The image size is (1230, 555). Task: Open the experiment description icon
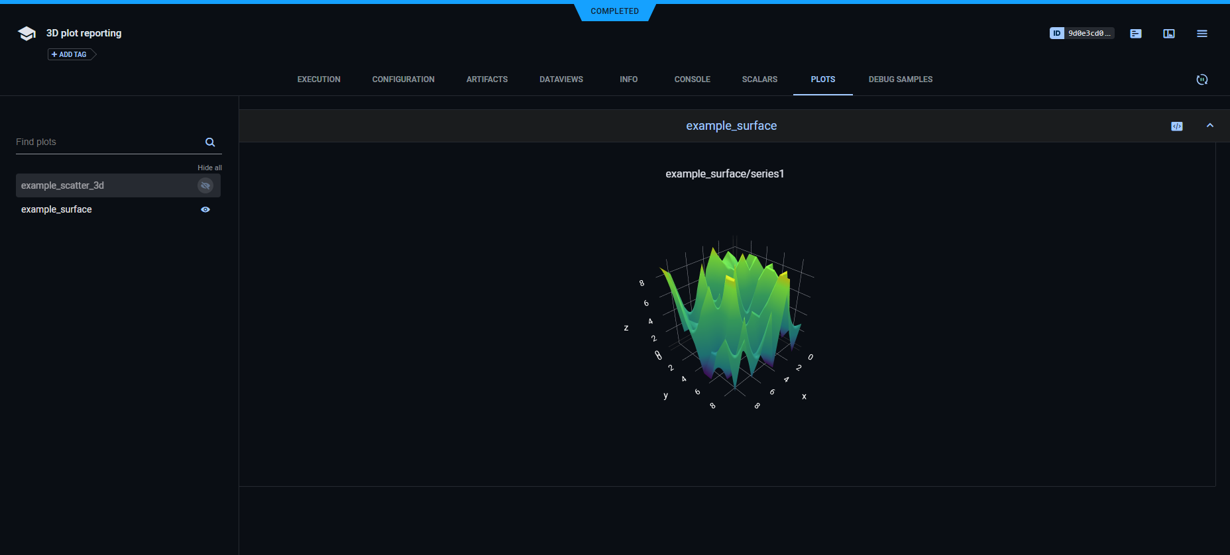point(1135,34)
